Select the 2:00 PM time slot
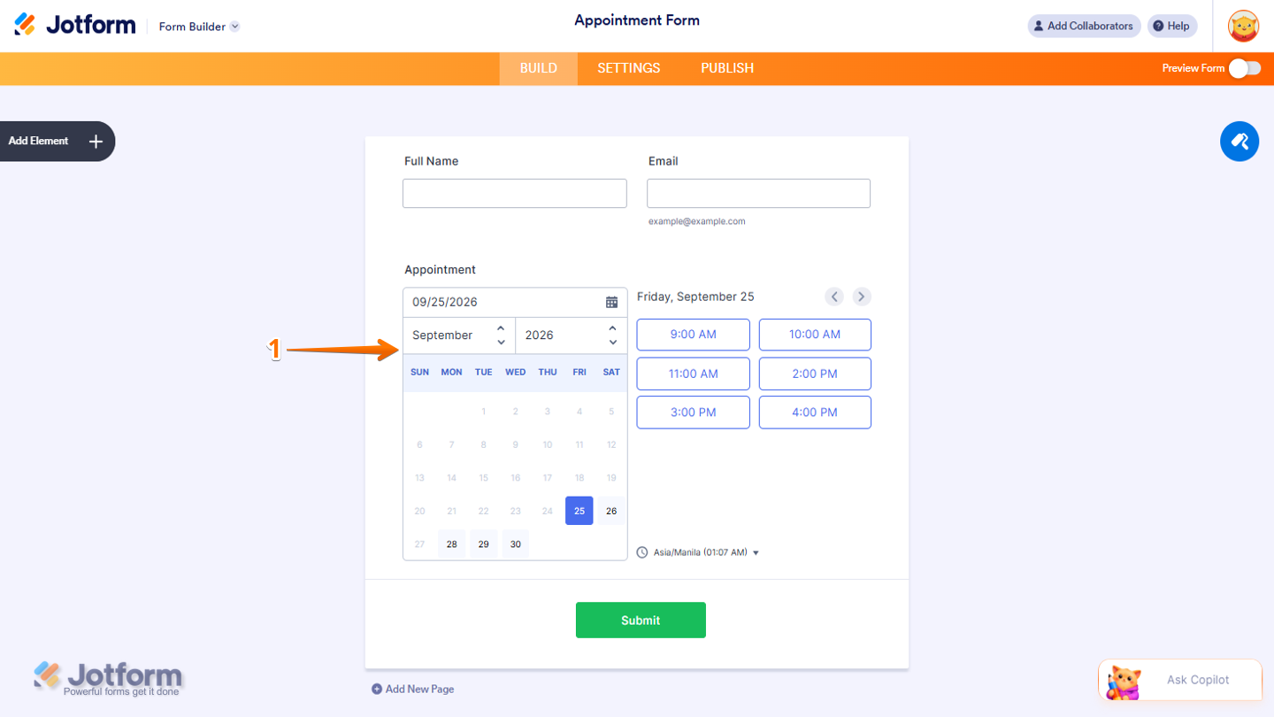The width and height of the screenshot is (1274, 717). pyautogui.click(x=815, y=374)
